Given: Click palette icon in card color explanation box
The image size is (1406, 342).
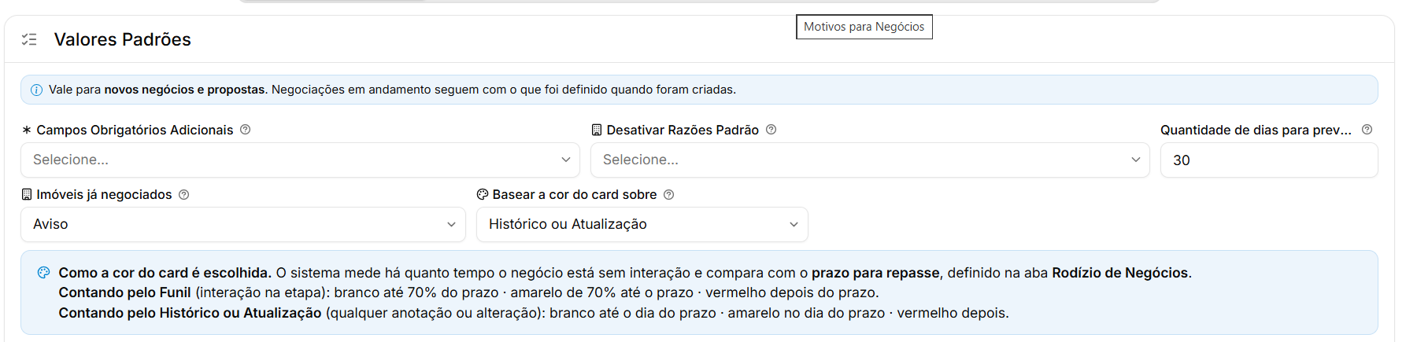Looking at the screenshot, I should click(44, 273).
